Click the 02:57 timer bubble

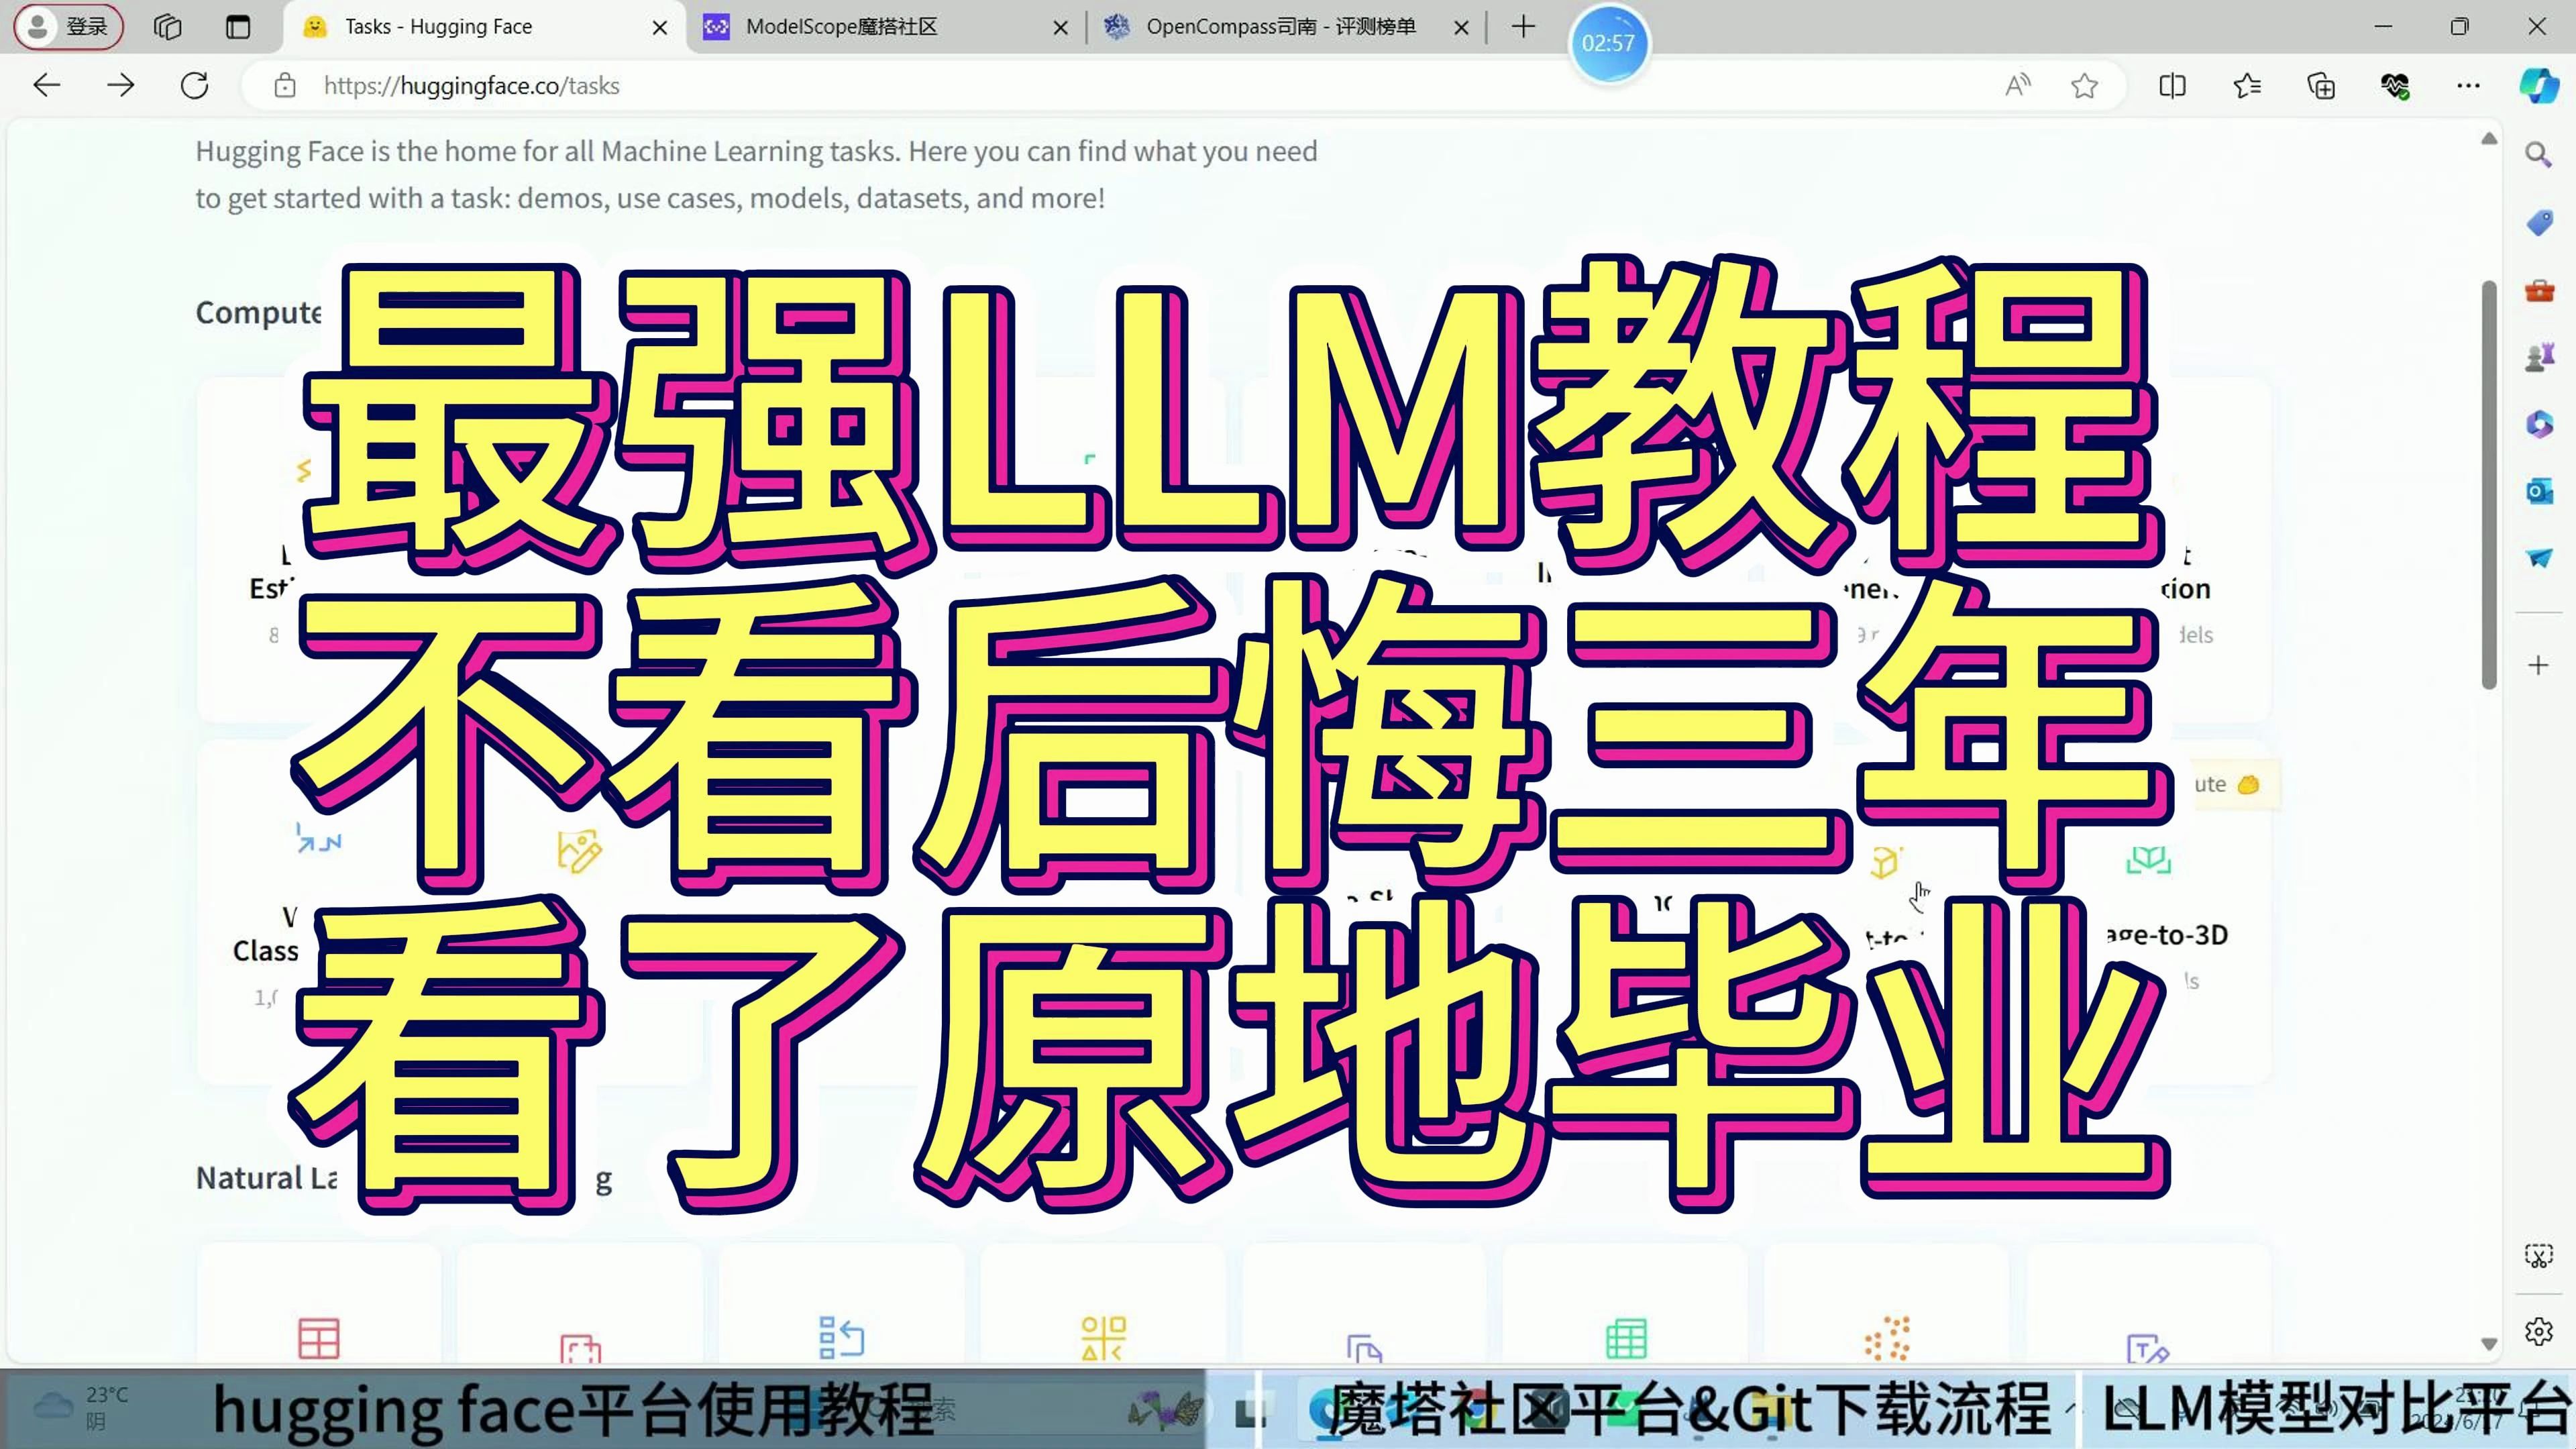click(1608, 43)
